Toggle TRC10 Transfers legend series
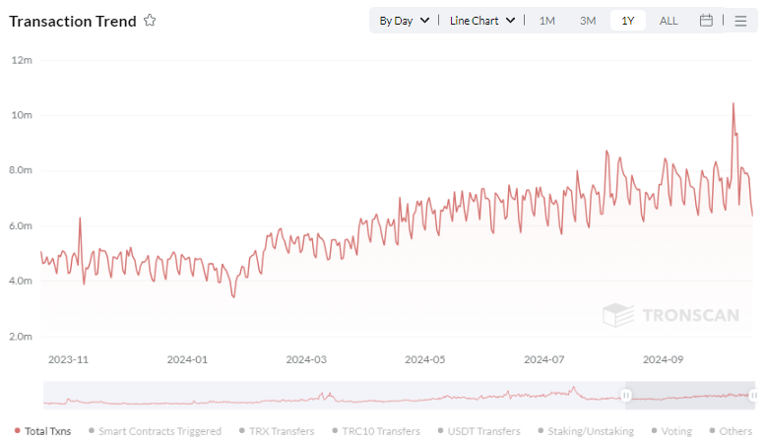765x443 pixels. point(376,431)
